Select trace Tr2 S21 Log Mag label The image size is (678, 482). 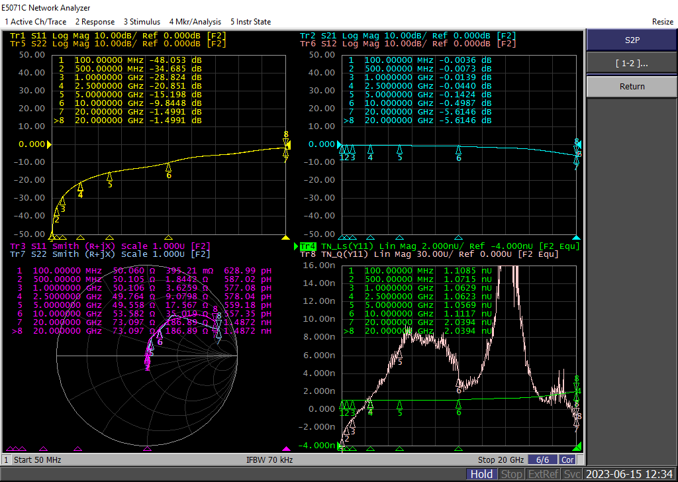[408, 36]
